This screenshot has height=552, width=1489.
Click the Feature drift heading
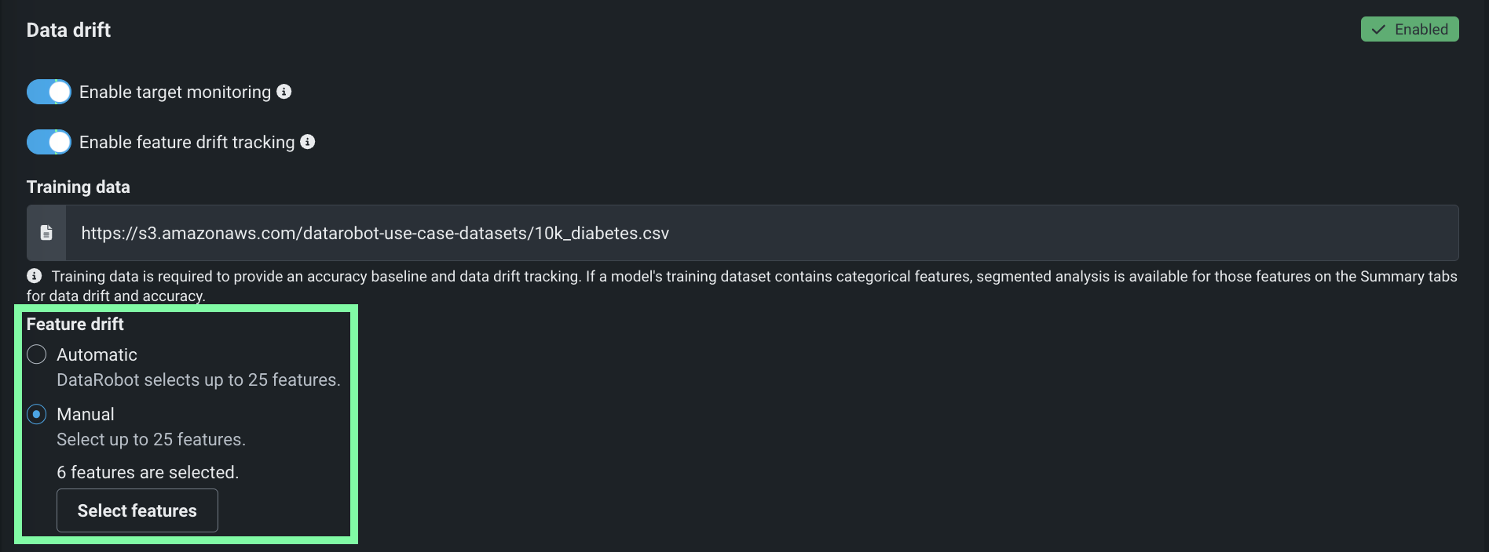tap(75, 324)
